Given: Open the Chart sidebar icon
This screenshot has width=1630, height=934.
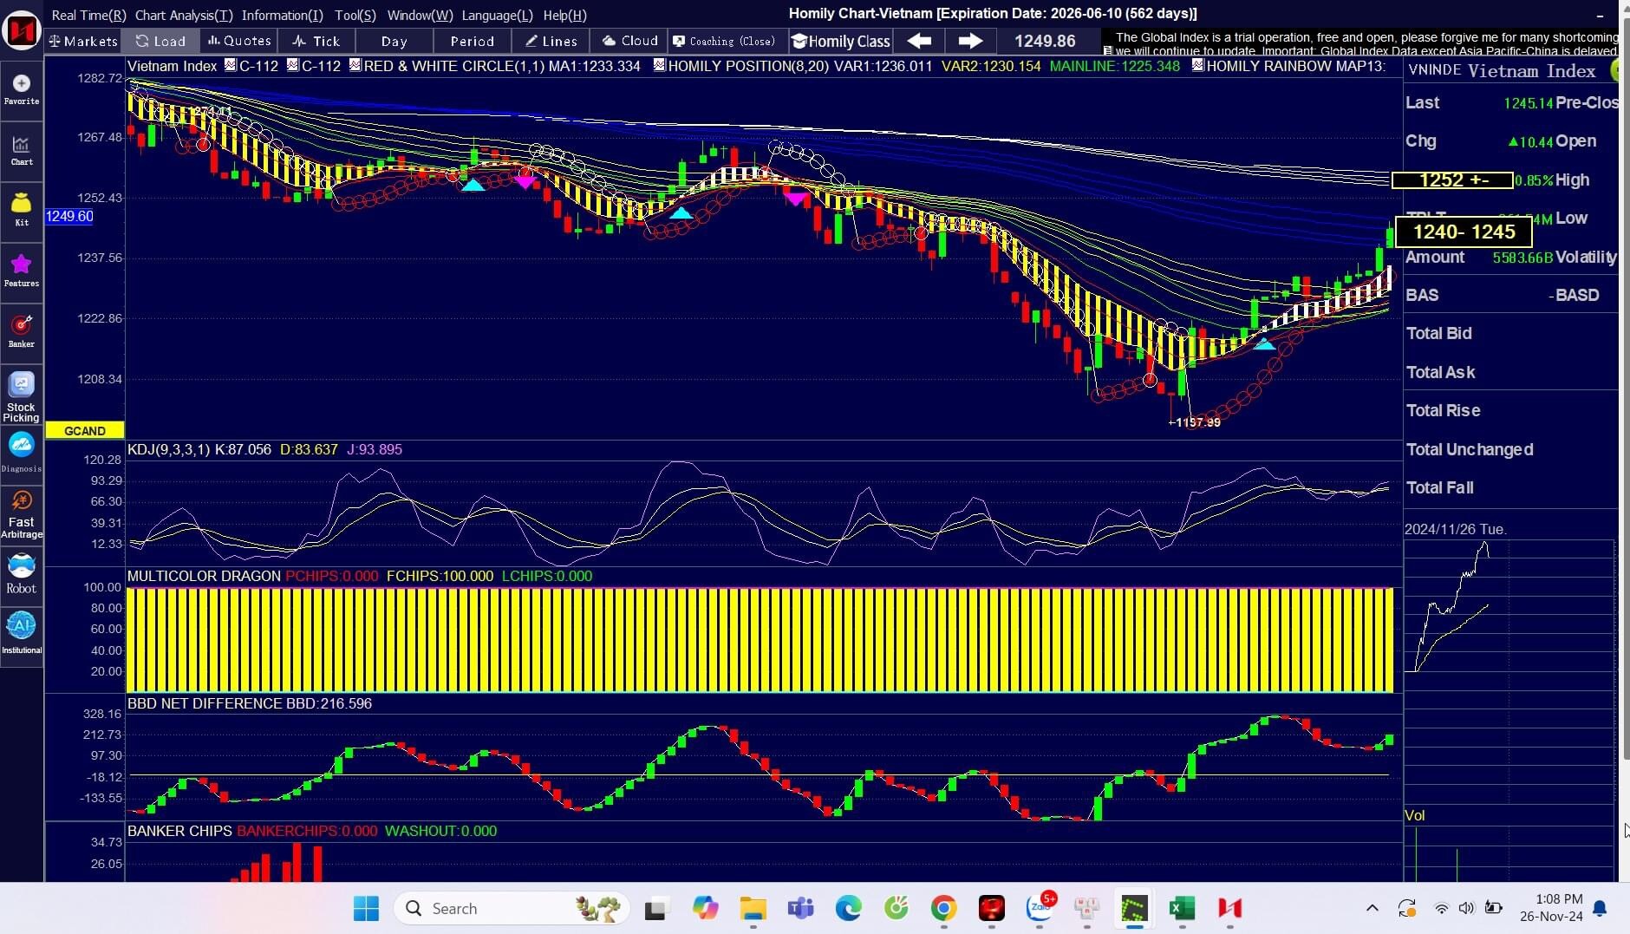Looking at the screenshot, I should click(x=21, y=149).
